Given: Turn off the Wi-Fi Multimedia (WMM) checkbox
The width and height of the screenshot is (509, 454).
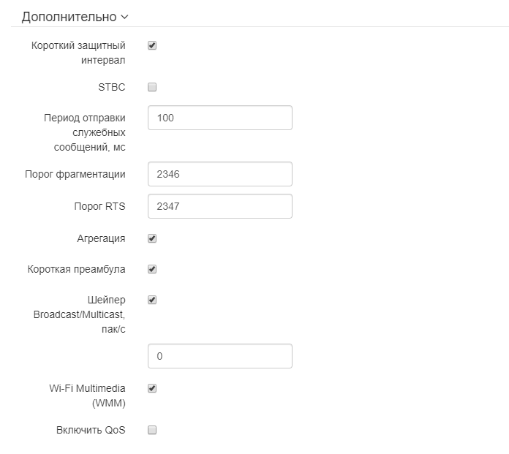Looking at the screenshot, I should coord(152,389).
